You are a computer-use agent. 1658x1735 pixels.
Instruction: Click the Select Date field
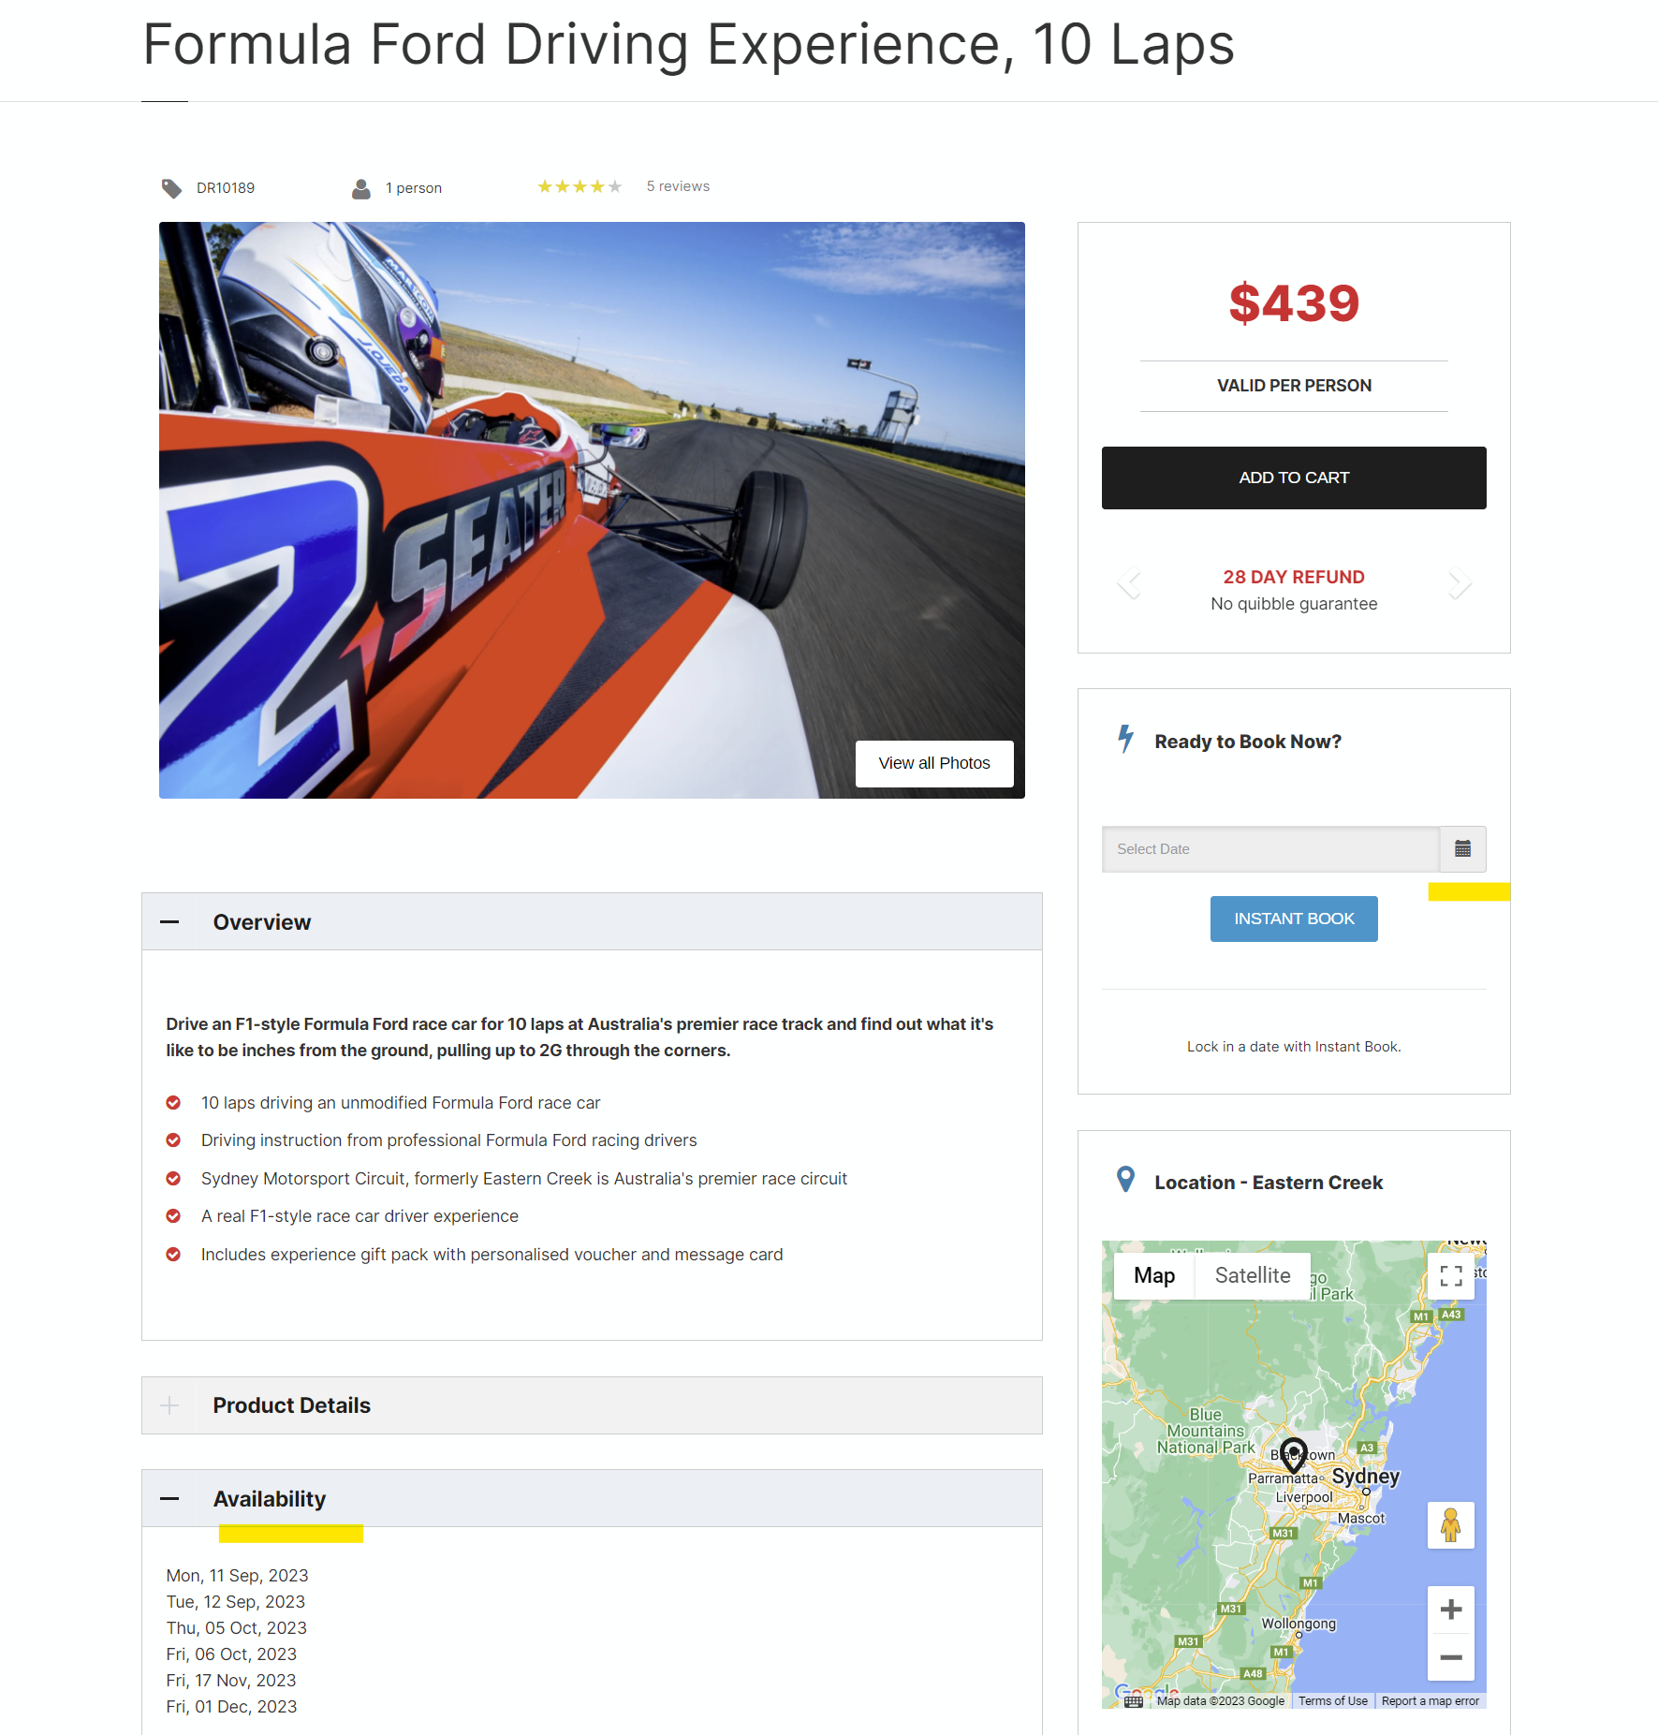click(x=1270, y=849)
